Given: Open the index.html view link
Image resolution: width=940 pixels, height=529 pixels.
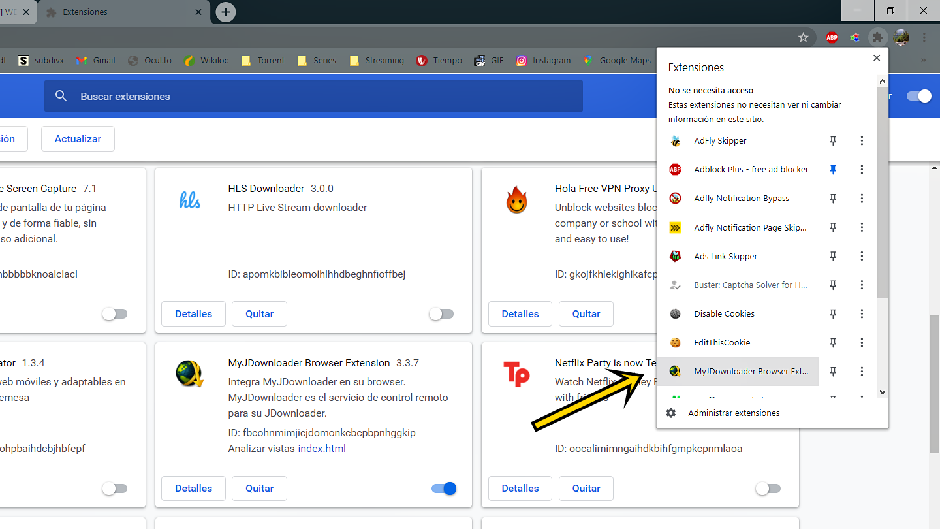Looking at the screenshot, I should [x=322, y=449].
